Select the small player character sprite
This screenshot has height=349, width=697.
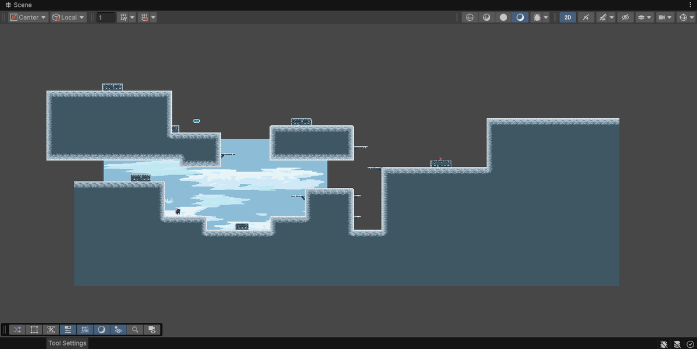point(178,212)
